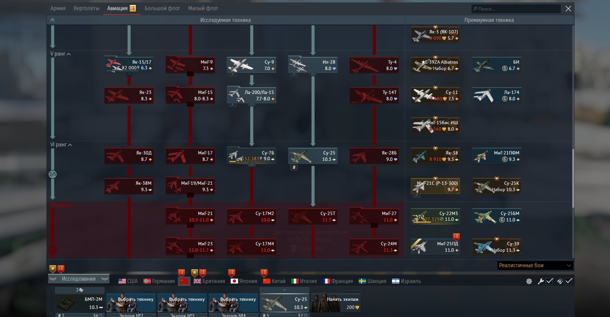Click Нанять экипаж for 200
The width and height of the screenshot is (610, 317).
(x=336, y=303)
